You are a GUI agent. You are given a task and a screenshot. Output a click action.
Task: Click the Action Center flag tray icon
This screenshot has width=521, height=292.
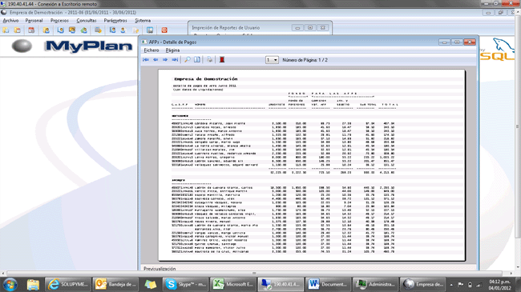461,285
